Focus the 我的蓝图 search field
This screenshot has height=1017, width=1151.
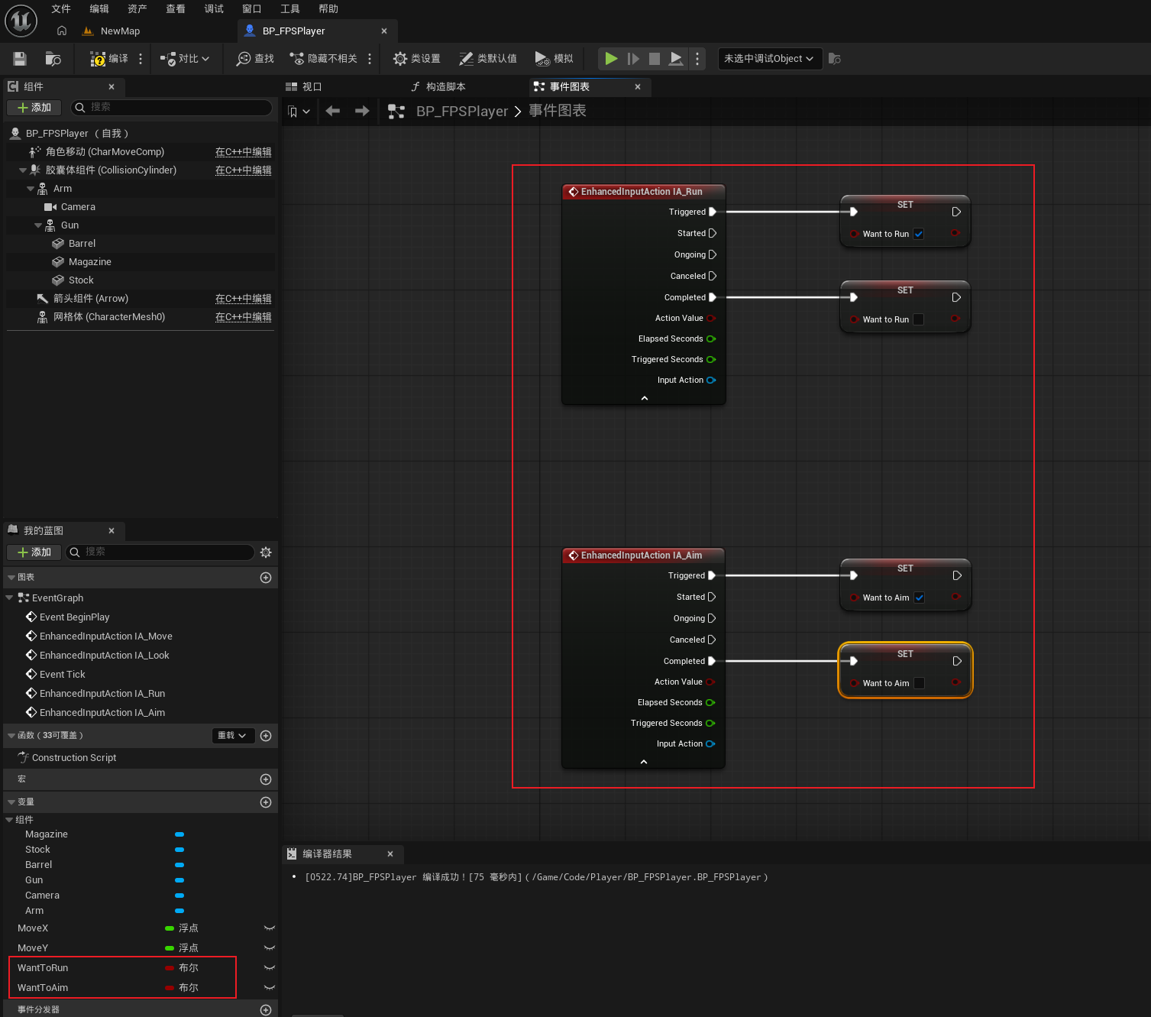160,552
